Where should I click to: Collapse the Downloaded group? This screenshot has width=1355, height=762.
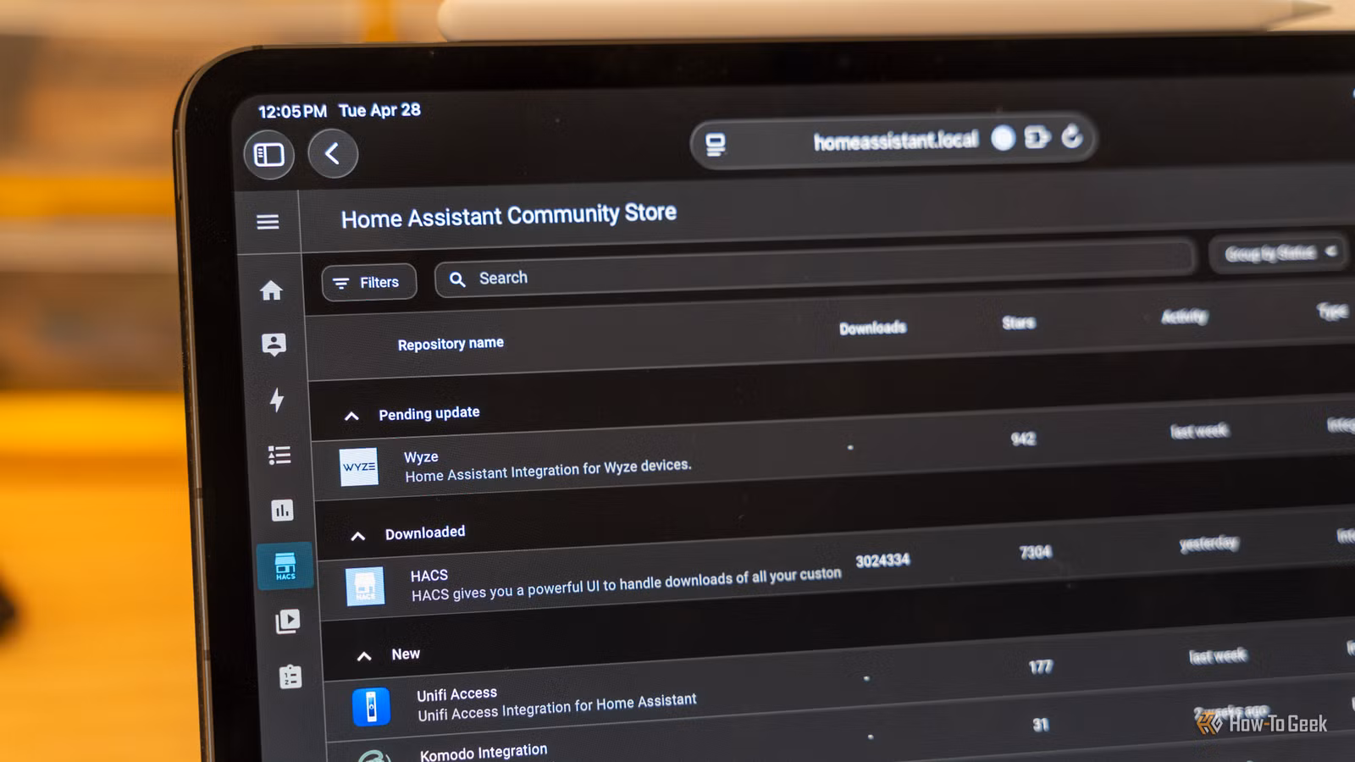[357, 536]
